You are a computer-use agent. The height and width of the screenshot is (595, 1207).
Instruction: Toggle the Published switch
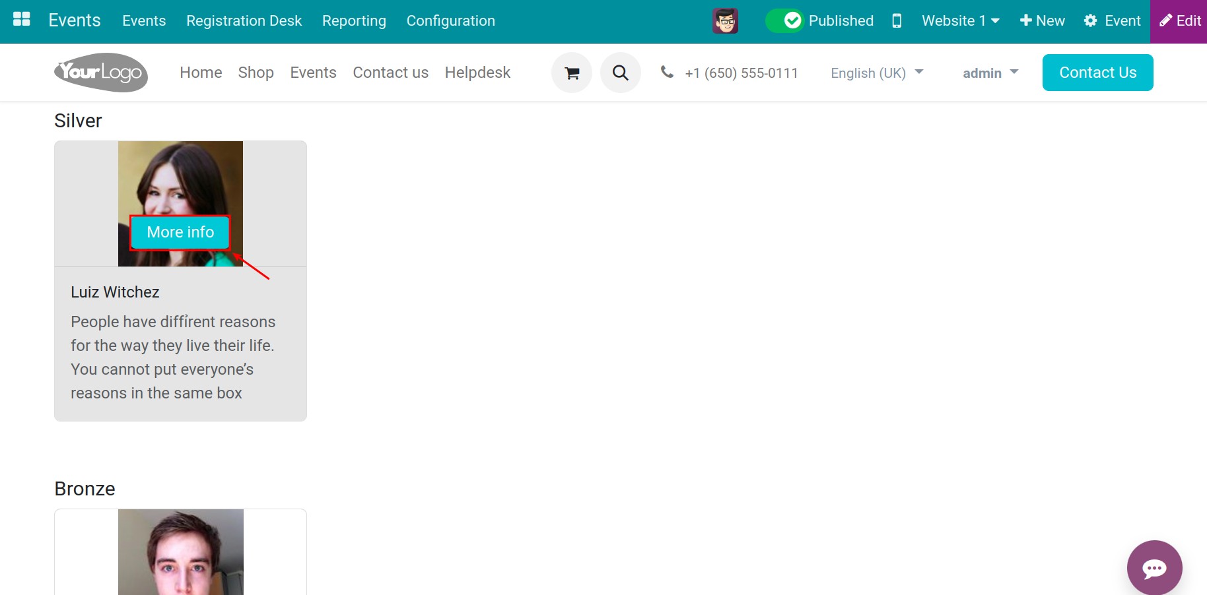[x=784, y=20]
